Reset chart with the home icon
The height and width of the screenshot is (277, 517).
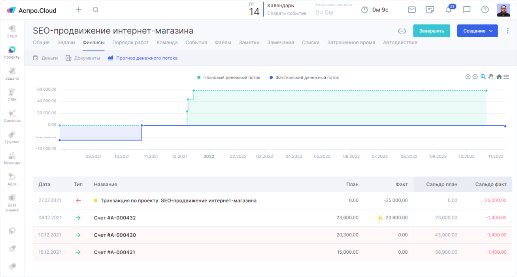pos(499,77)
